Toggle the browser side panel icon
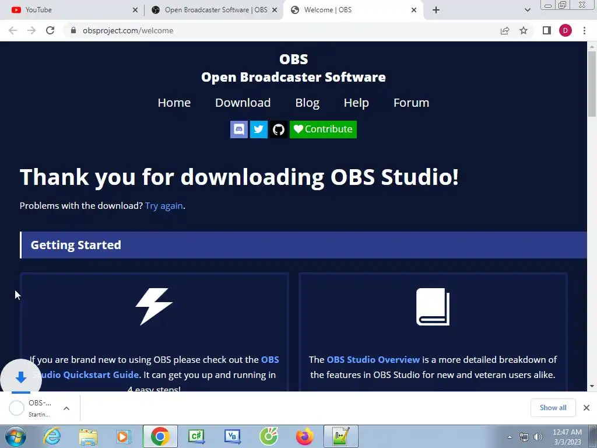 (547, 30)
